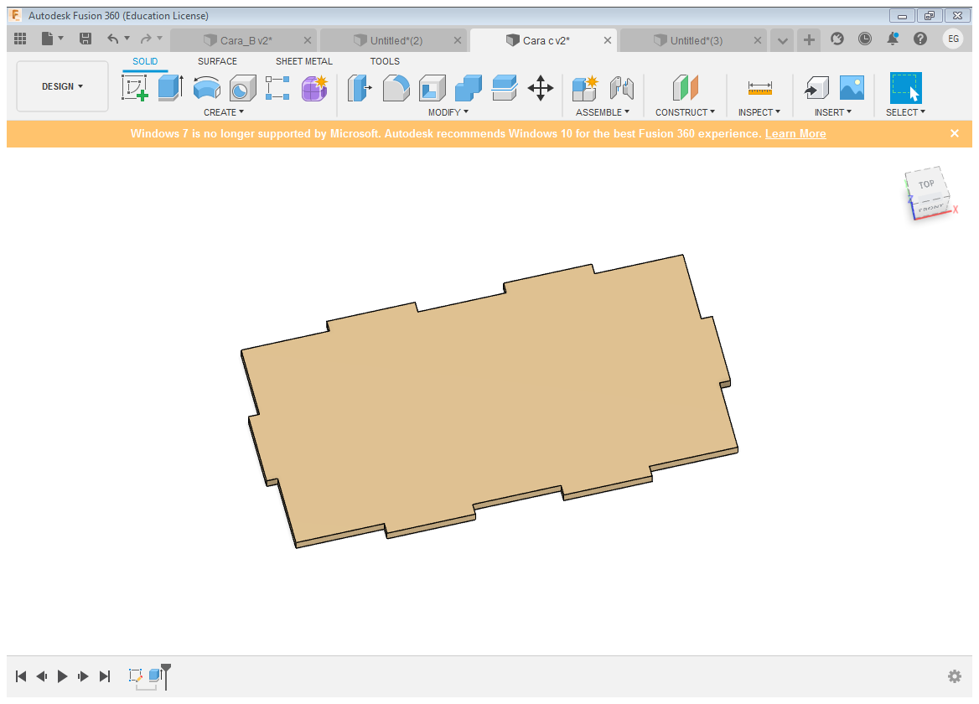This screenshot has height=704, width=979.
Task: Open the job status clock icon
Action: (x=865, y=39)
